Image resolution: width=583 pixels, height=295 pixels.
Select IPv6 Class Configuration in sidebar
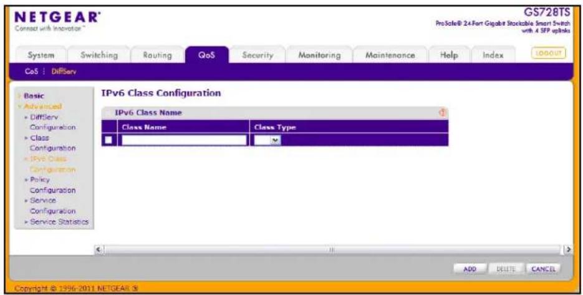tap(52, 164)
